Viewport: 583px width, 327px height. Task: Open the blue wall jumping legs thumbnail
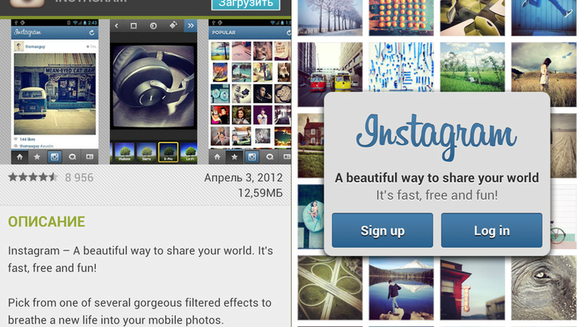pos(543,18)
